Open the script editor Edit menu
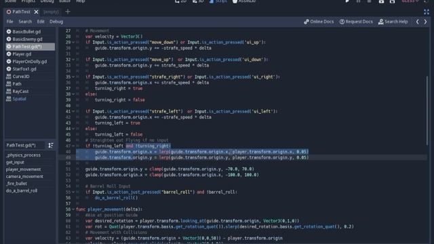 click(x=41, y=22)
